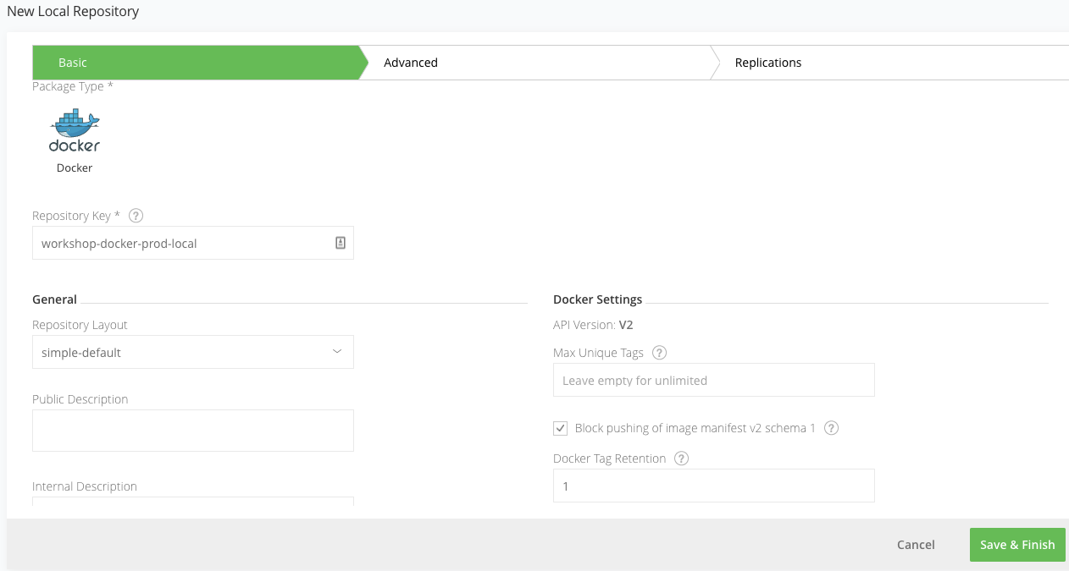Viewport: 1069px width, 571px height.
Task: Click Save & Finish
Action: pos(1017,545)
